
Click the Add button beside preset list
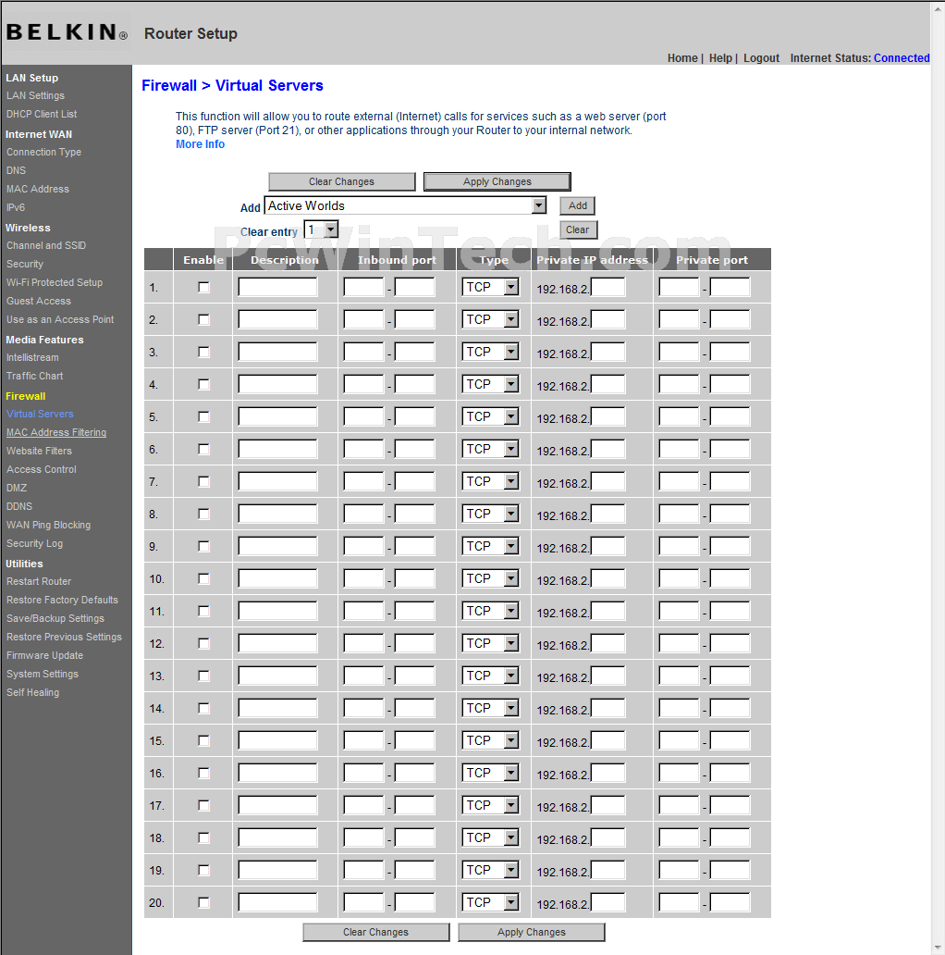(x=578, y=205)
